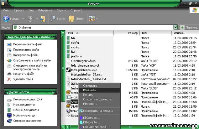
Task: Click the cstrike folder icon
Action: [x=68, y=47]
